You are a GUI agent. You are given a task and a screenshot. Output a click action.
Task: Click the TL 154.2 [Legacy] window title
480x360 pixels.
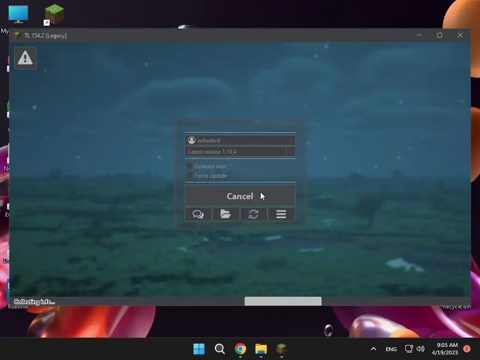[45, 36]
